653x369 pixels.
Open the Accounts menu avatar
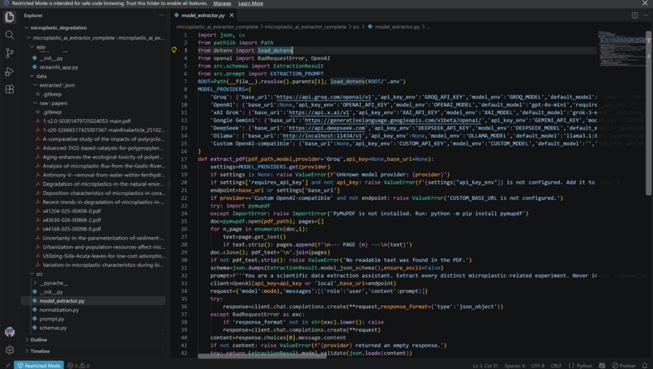pos(10,332)
